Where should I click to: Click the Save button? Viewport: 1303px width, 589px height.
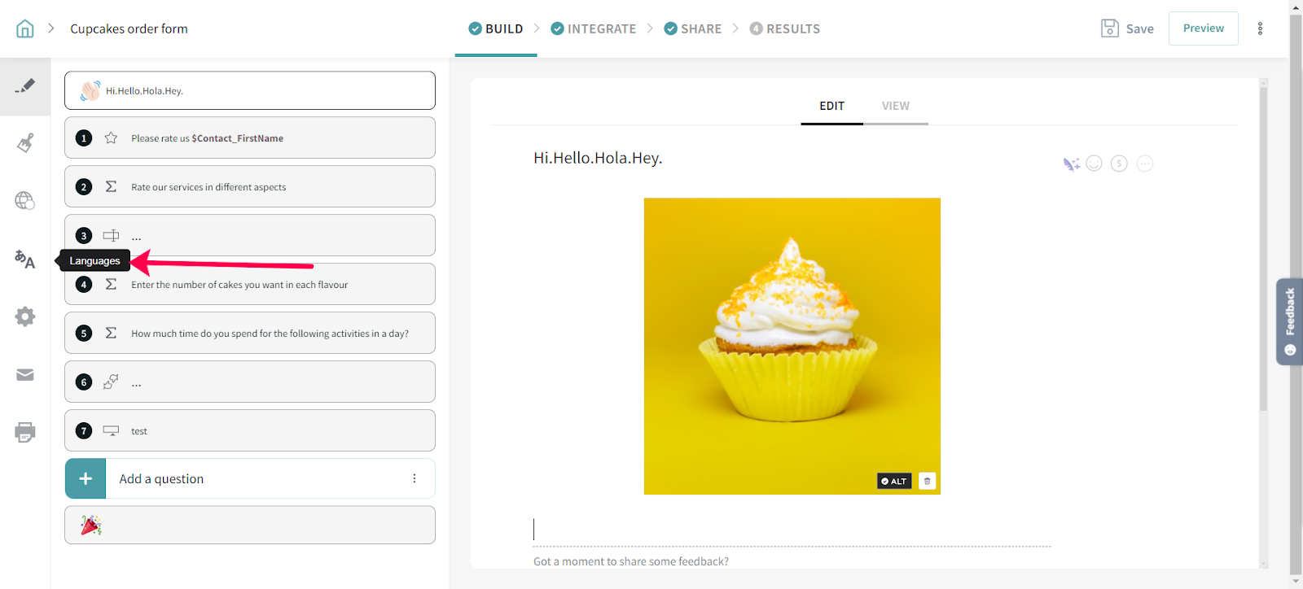click(x=1127, y=28)
